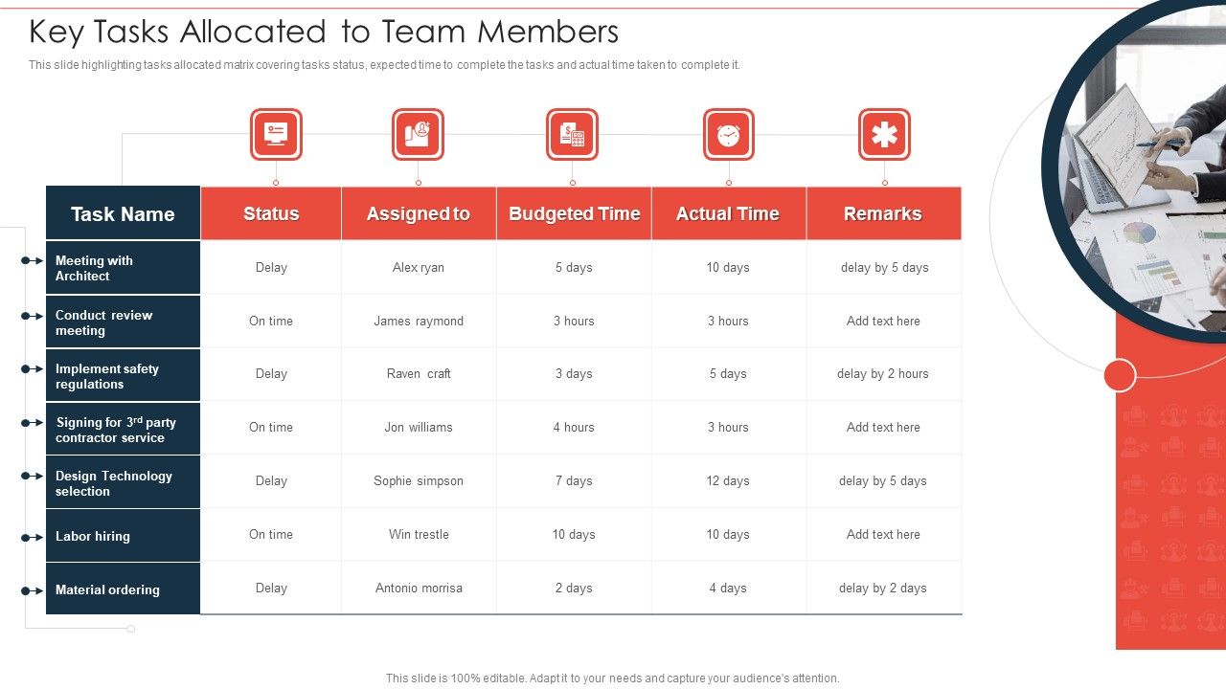Image resolution: width=1226 pixels, height=689 pixels.
Task: Click status of Material ordering row
Action: point(271,589)
